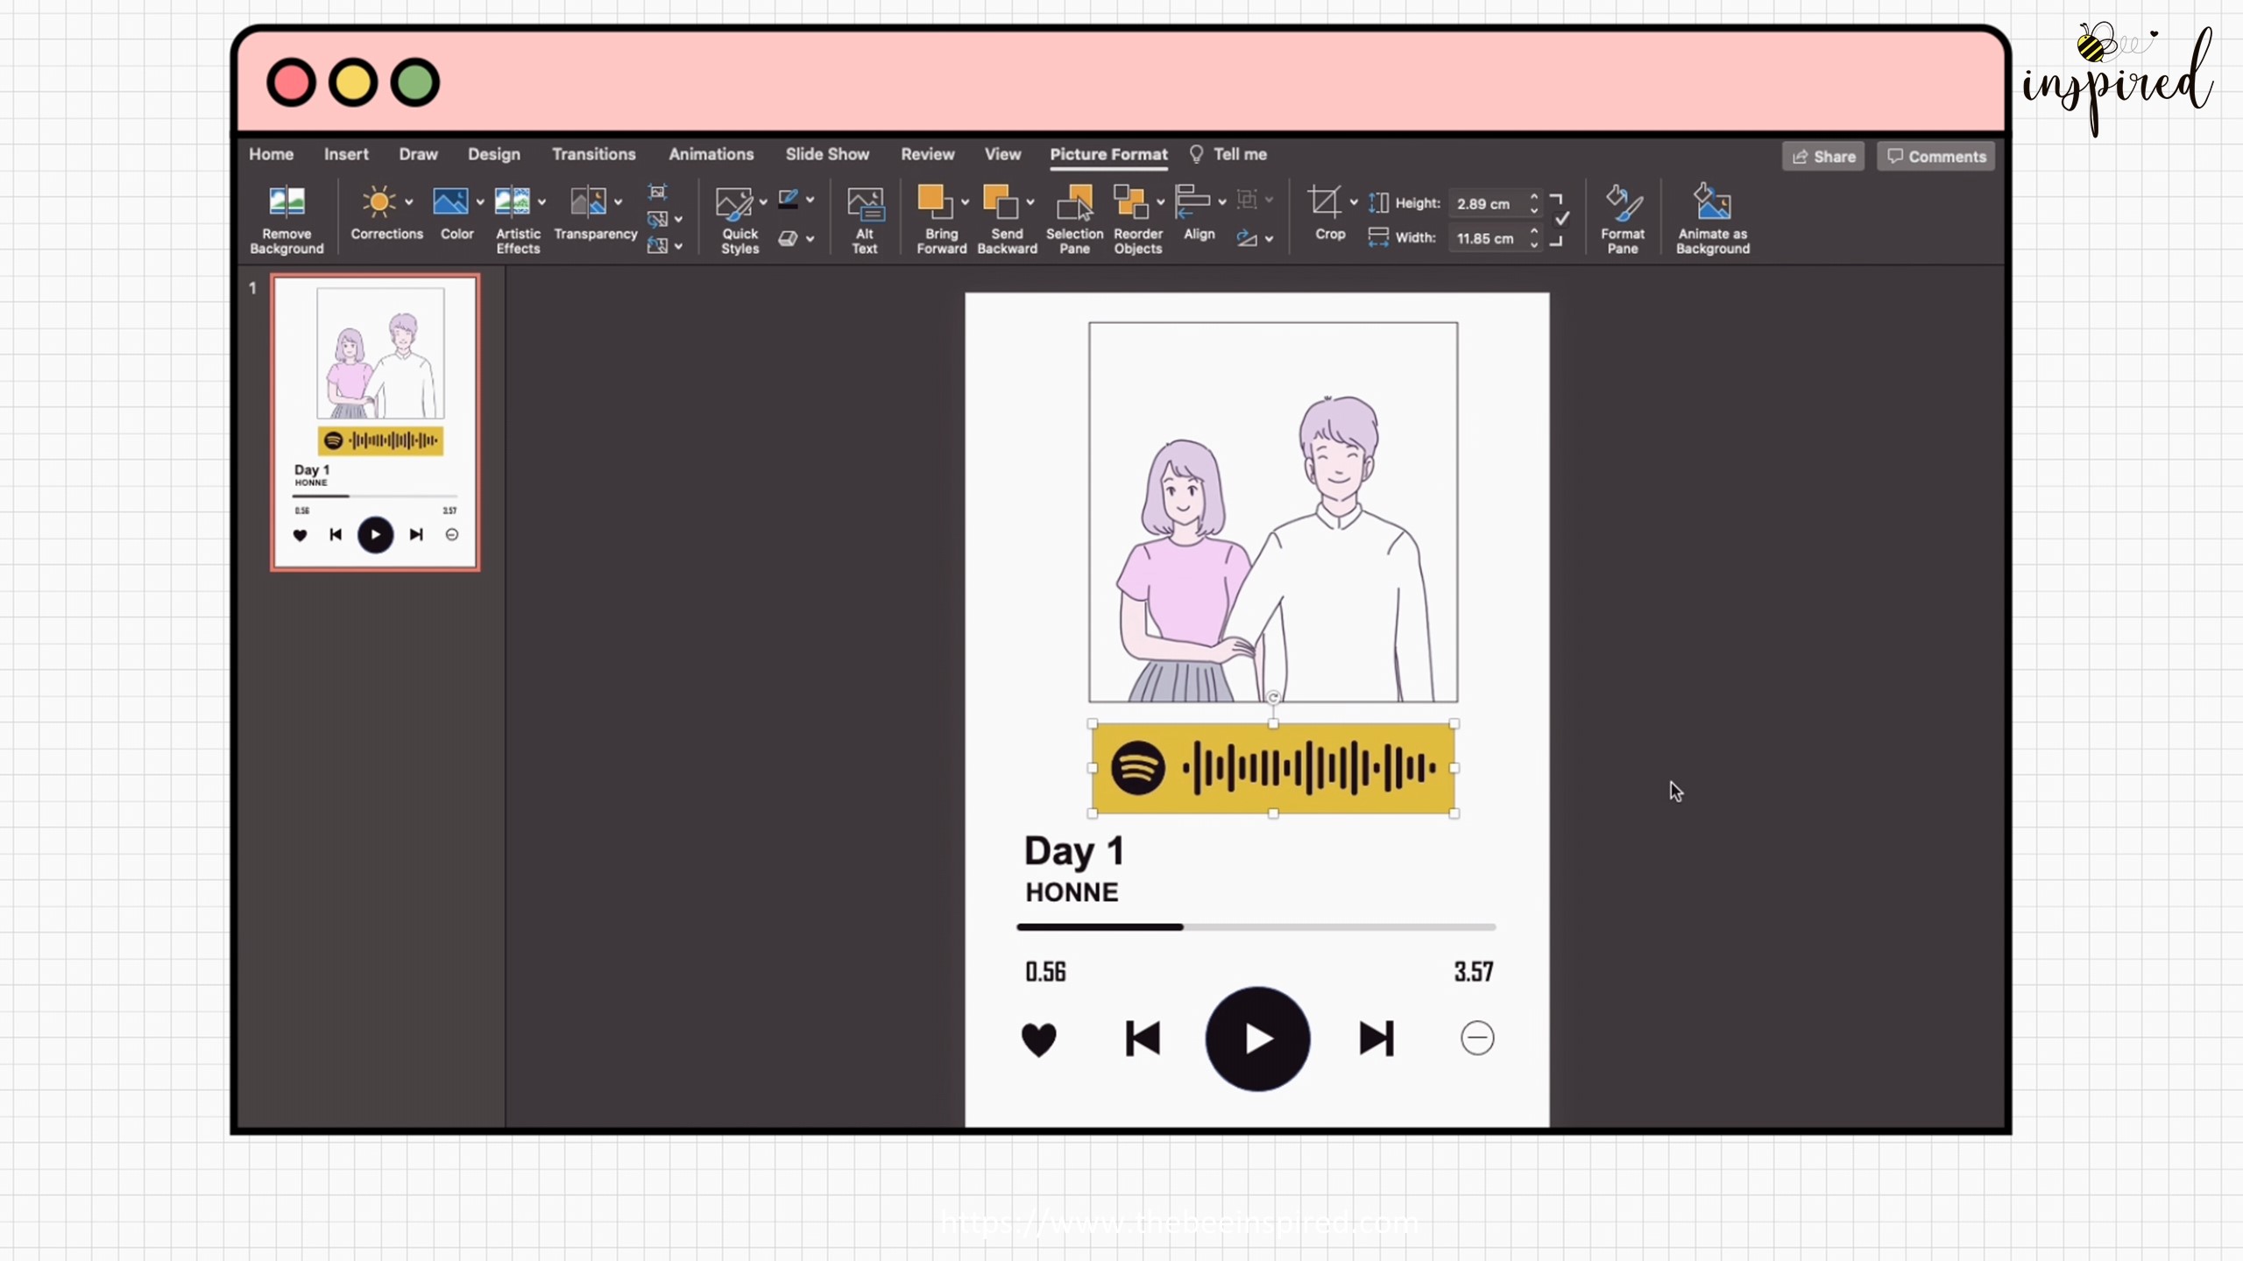Screen dimensions: 2243x1261
Task: Expand the Corrections dropdown arrow
Action: pyautogui.click(x=408, y=202)
